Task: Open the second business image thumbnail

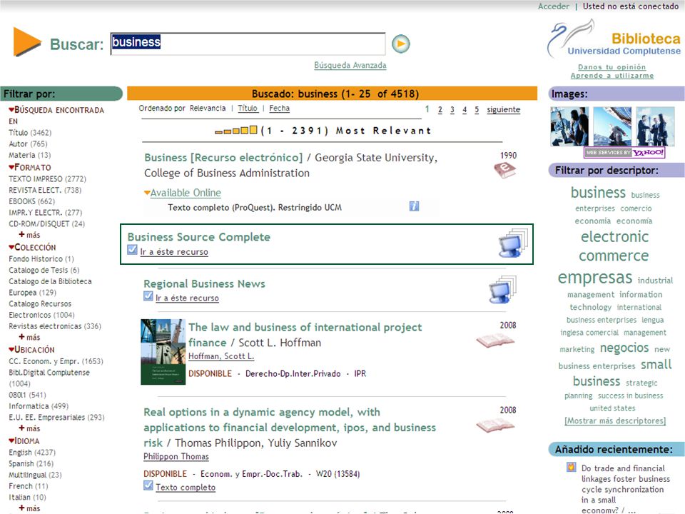Action: point(612,126)
